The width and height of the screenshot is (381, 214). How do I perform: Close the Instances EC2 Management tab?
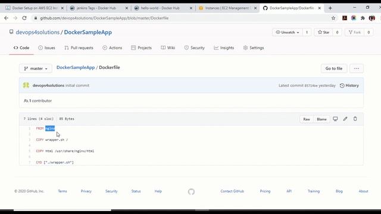click(x=255, y=8)
